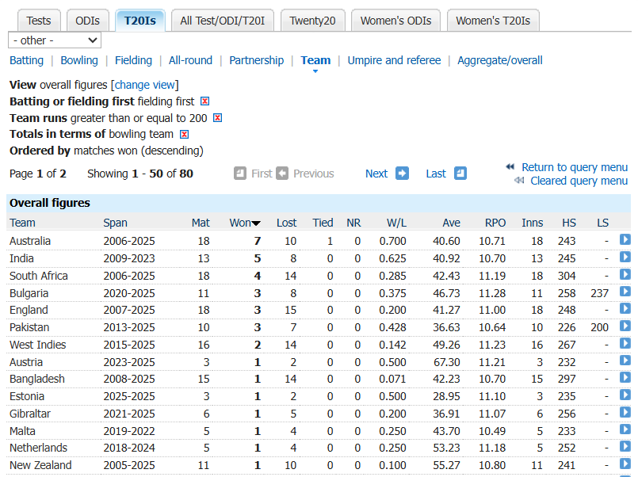Open the Cleared query menu link
The image size is (638, 477).
point(579,181)
